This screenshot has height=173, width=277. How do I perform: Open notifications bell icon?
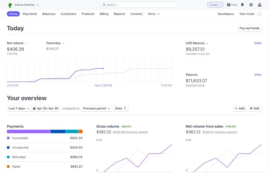242,5
